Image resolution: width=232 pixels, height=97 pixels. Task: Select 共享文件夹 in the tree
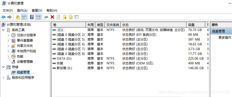pyautogui.click(x=25, y=46)
